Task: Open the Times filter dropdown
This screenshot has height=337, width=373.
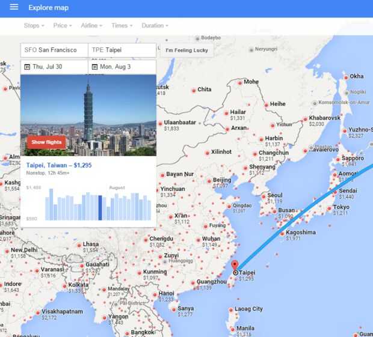Action: 122,26
